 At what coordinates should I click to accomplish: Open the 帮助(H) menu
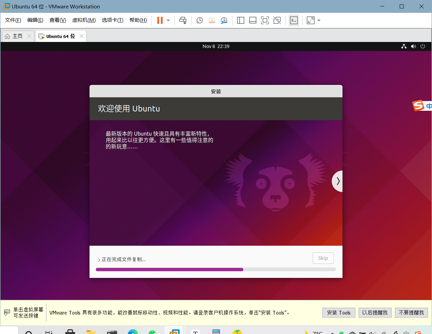click(138, 20)
